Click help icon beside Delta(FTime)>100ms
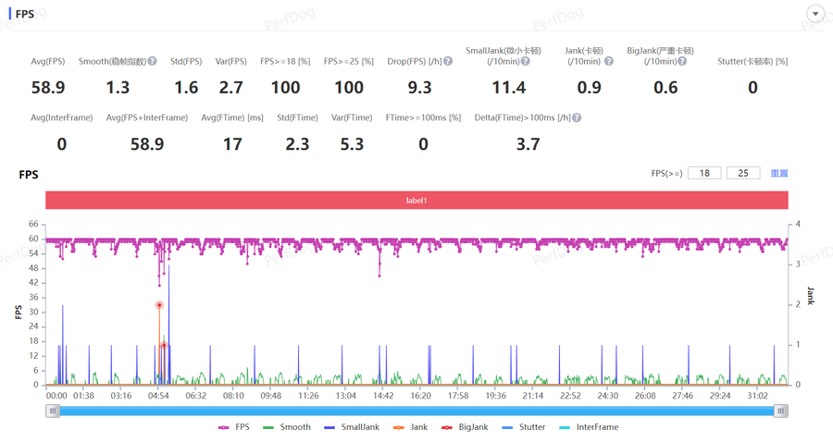Image resolution: width=833 pixels, height=442 pixels. tap(577, 118)
